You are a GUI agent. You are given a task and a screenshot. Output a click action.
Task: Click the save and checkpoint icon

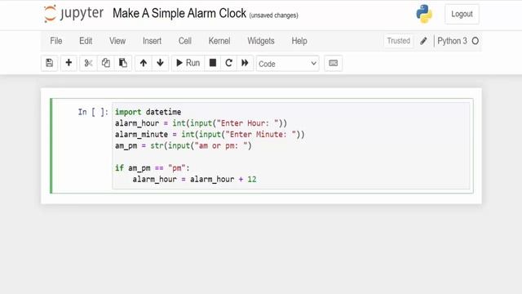[49, 63]
